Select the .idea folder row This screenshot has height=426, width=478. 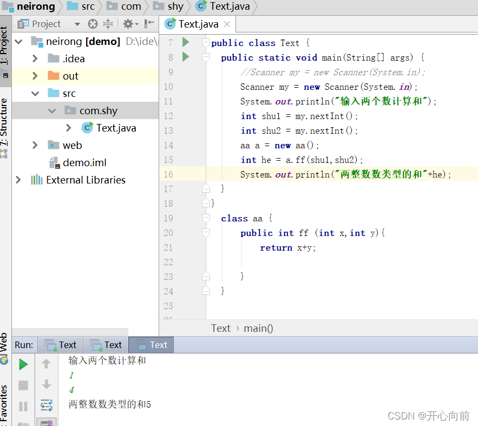86,58
